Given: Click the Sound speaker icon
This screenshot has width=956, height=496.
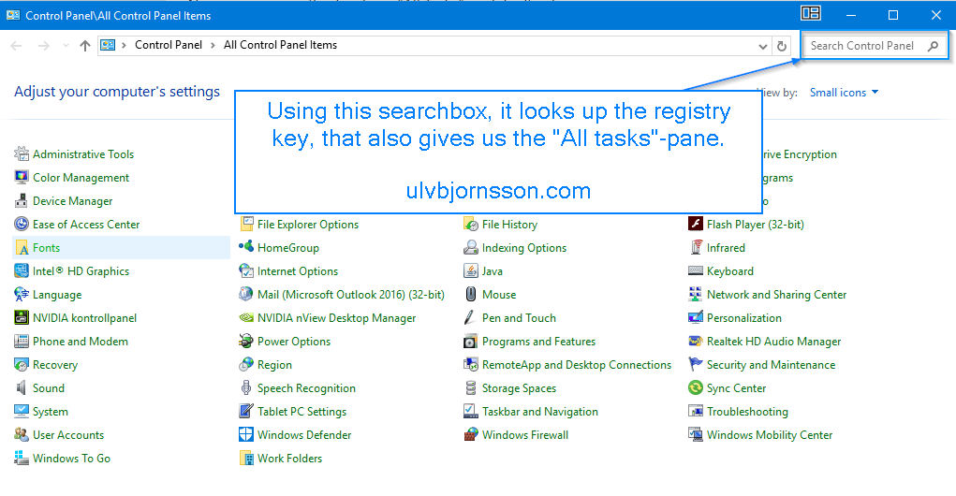Looking at the screenshot, I should click(x=22, y=388).
